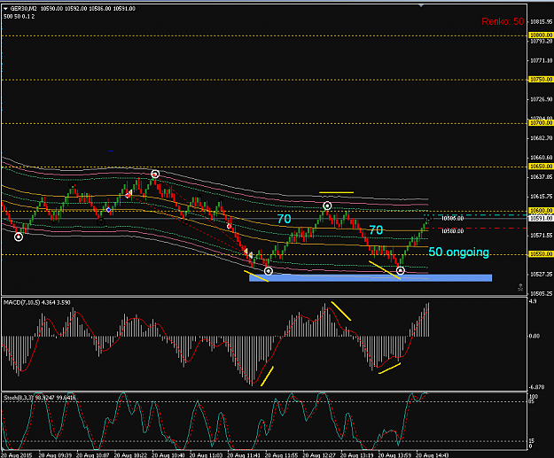
Task: Select the white circle marker at the 13:59 swing low
Action: coord(401,270)
